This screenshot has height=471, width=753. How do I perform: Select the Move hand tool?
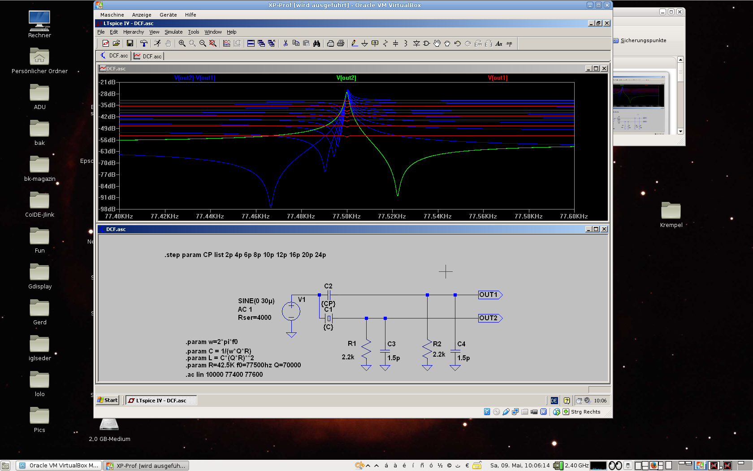click(x=437, y=44)
